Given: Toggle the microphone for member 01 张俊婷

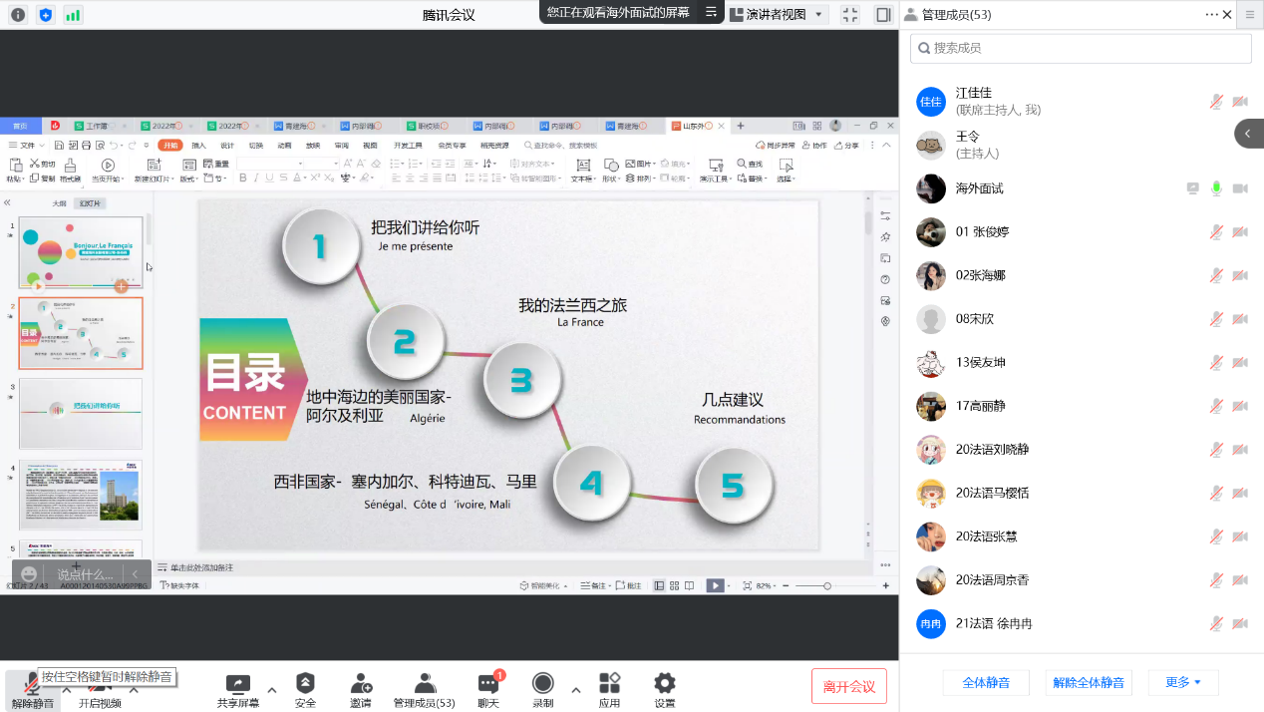Looking at the screenshot, I should [1216, 232].
